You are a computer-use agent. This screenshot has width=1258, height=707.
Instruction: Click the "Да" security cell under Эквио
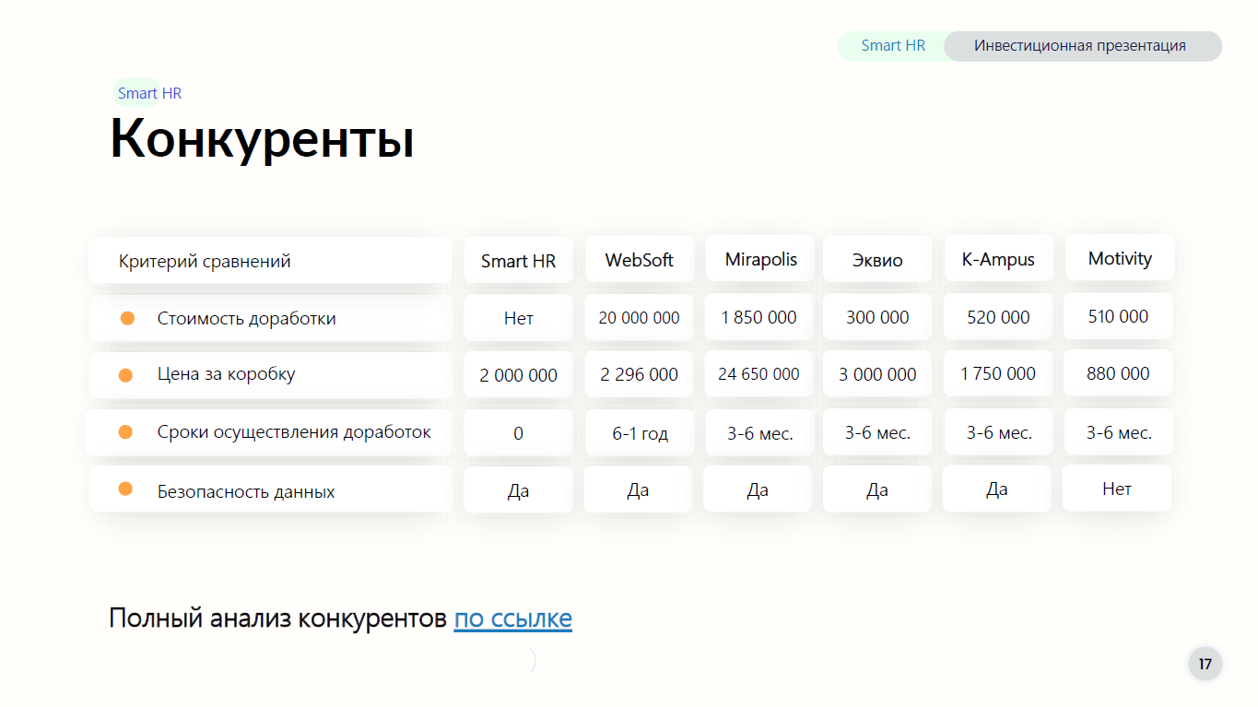[876, 489]
